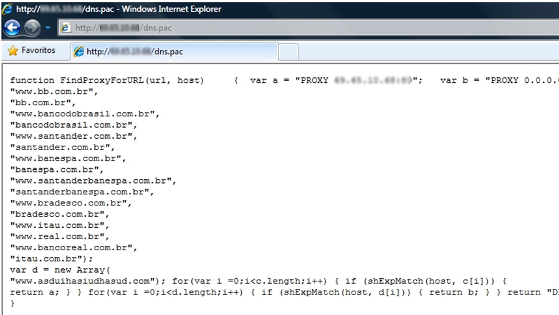The width and height of the screenshot is (559, 315).
Task: Click the text "var b = "PROXY 0.0.0"
Action: (x=499, y=80)
